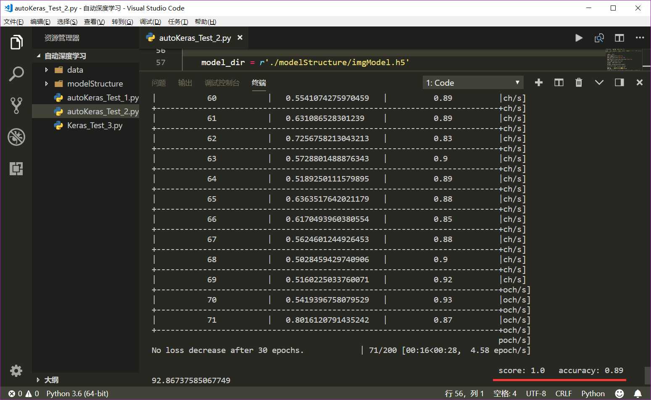Kill terminal with trash icon
Image resolution: width=651 pixels, height=400 pixels.
tap(579, 82)
